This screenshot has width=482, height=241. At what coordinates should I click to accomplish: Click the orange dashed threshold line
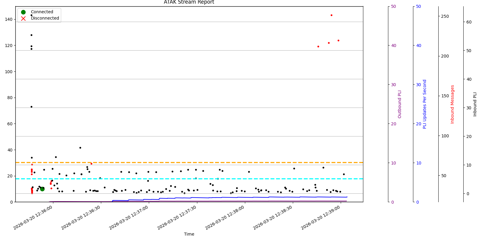click(211, 162)
